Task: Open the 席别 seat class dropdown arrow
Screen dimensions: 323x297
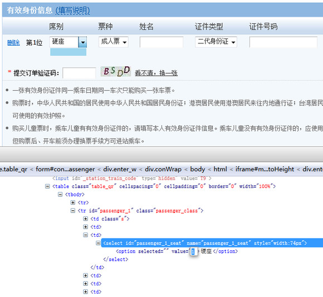Action: click(82, 42)
